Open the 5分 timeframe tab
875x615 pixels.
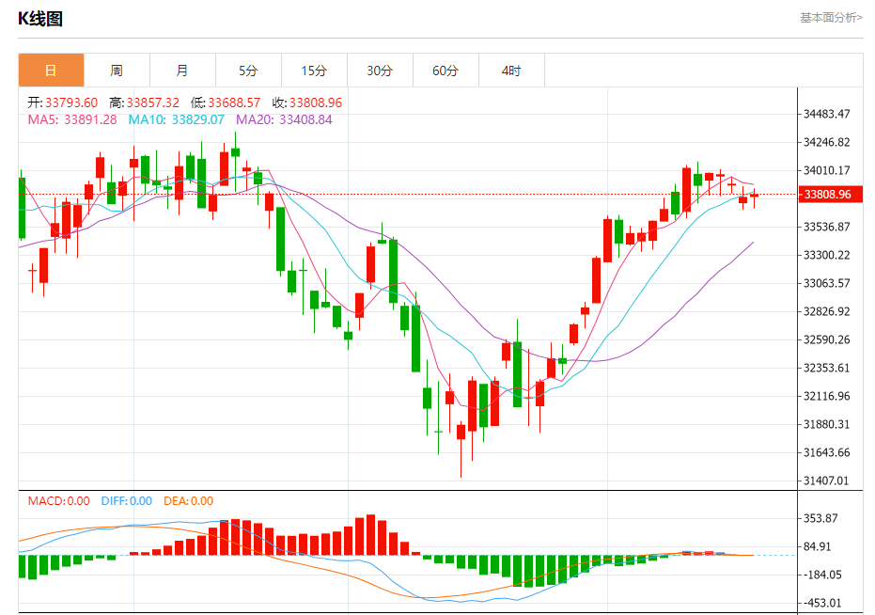[248, 71]
